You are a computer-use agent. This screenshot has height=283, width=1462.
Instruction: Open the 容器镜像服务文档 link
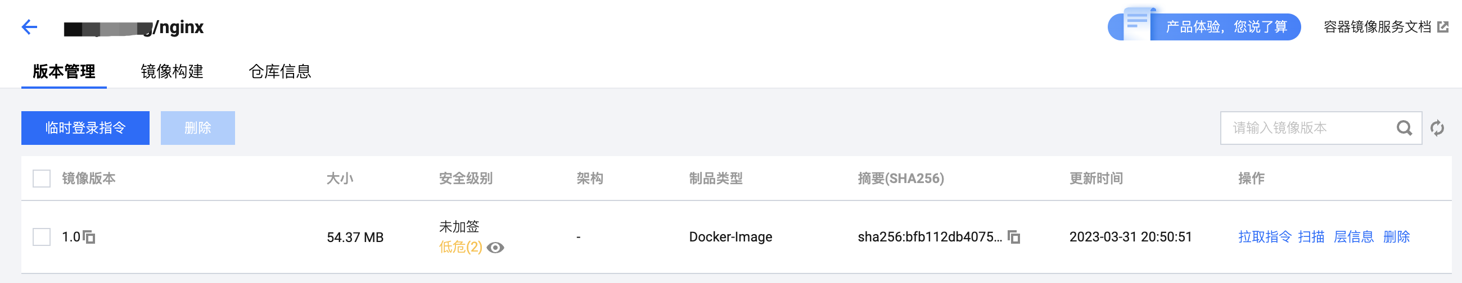1377,26
